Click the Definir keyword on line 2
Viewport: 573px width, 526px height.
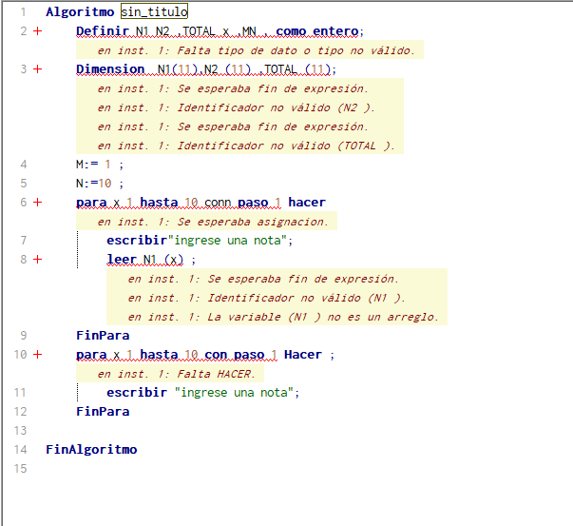point(103,31)
